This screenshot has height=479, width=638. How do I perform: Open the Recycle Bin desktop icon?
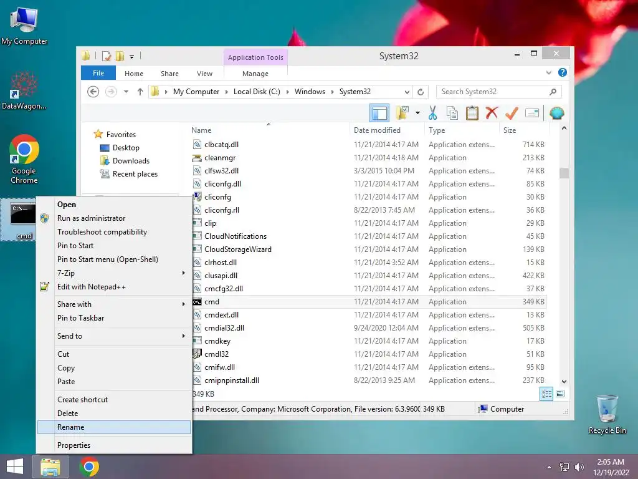click(x=607, y=414)
